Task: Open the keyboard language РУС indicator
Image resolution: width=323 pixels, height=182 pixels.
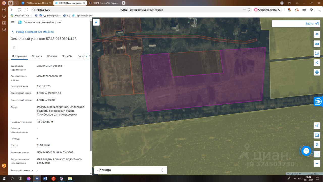Action: coord(300,178)
